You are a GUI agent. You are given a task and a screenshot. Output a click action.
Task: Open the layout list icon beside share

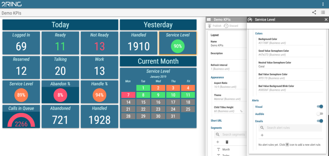point(323,13)
